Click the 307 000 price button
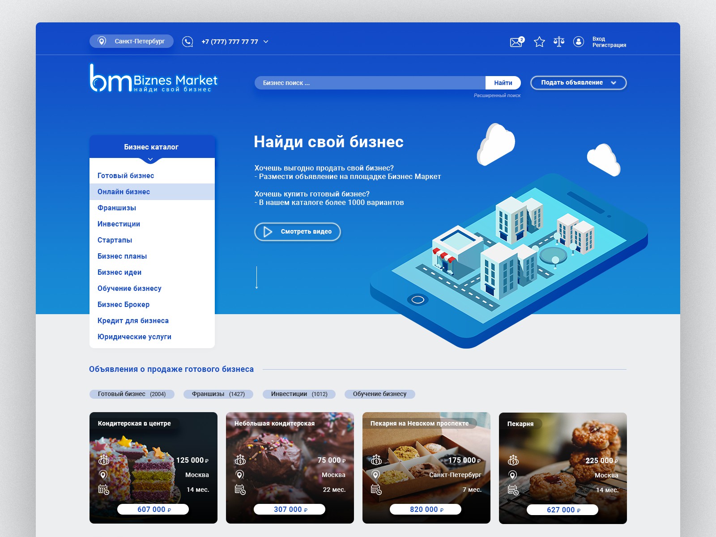 (x=290, y=509)
